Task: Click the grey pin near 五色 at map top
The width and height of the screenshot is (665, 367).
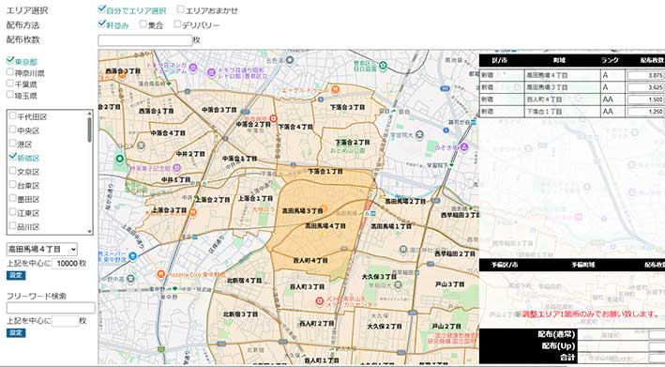Action: tap(290, 61)
